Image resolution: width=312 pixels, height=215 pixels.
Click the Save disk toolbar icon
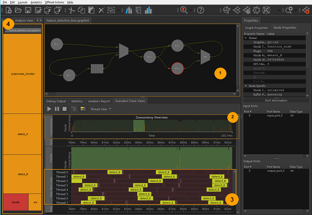click(29, 10)
